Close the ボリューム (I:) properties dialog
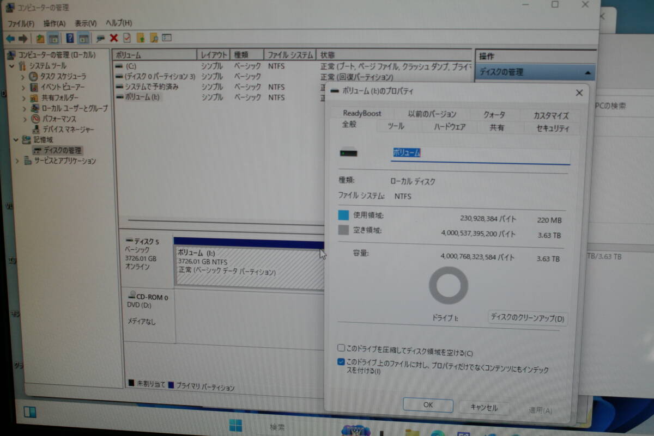 click(x=579, y=93)
